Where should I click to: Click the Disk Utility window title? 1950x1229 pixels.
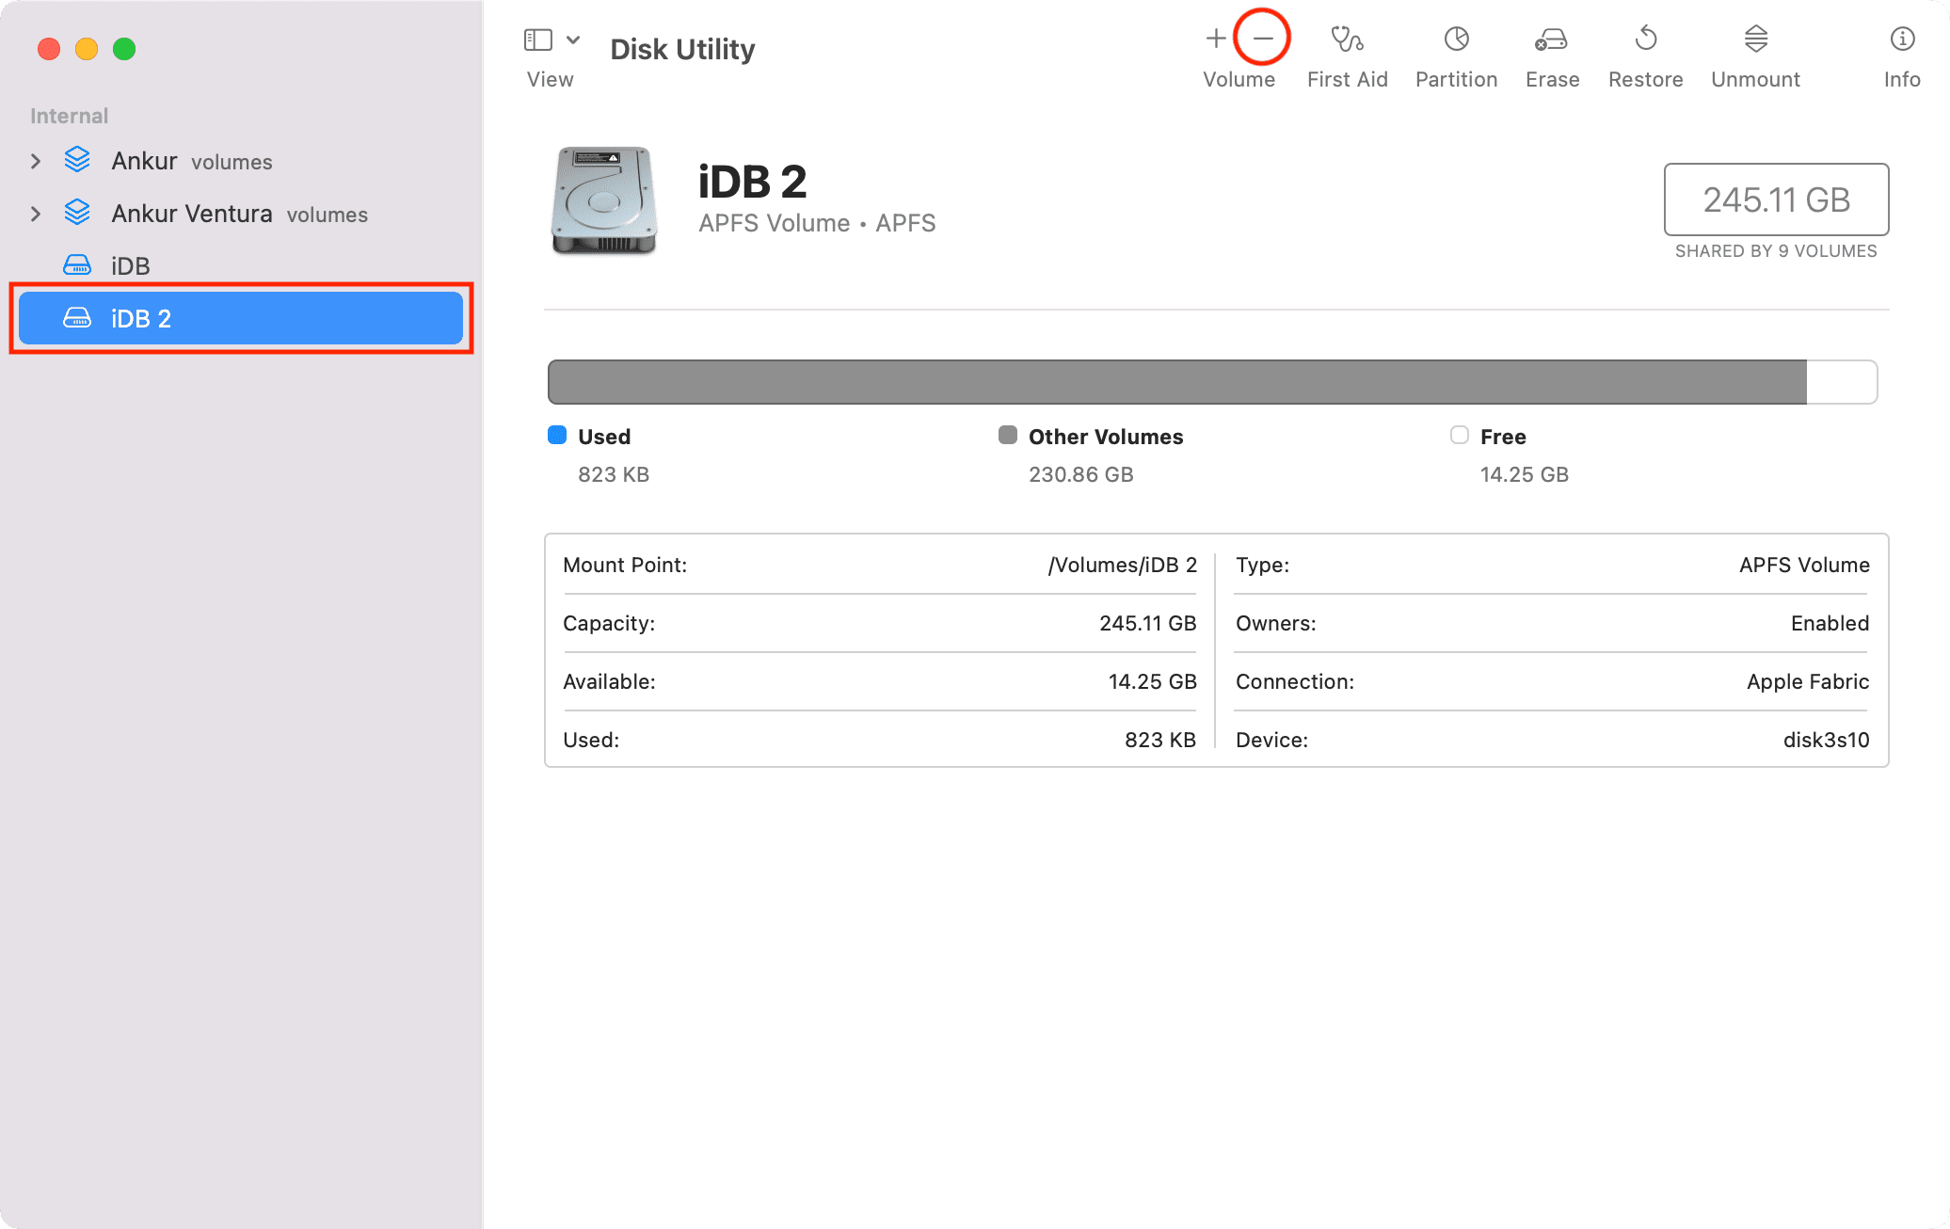[x=682, y=49]
